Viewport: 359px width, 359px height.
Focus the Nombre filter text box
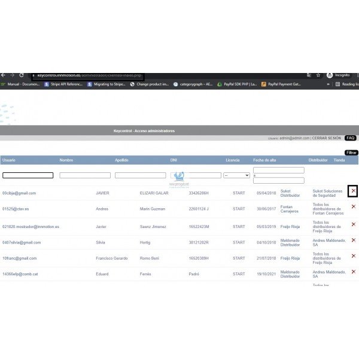85,175
